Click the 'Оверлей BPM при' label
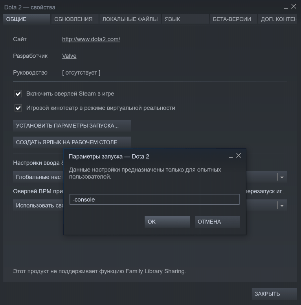 point(38,192)
